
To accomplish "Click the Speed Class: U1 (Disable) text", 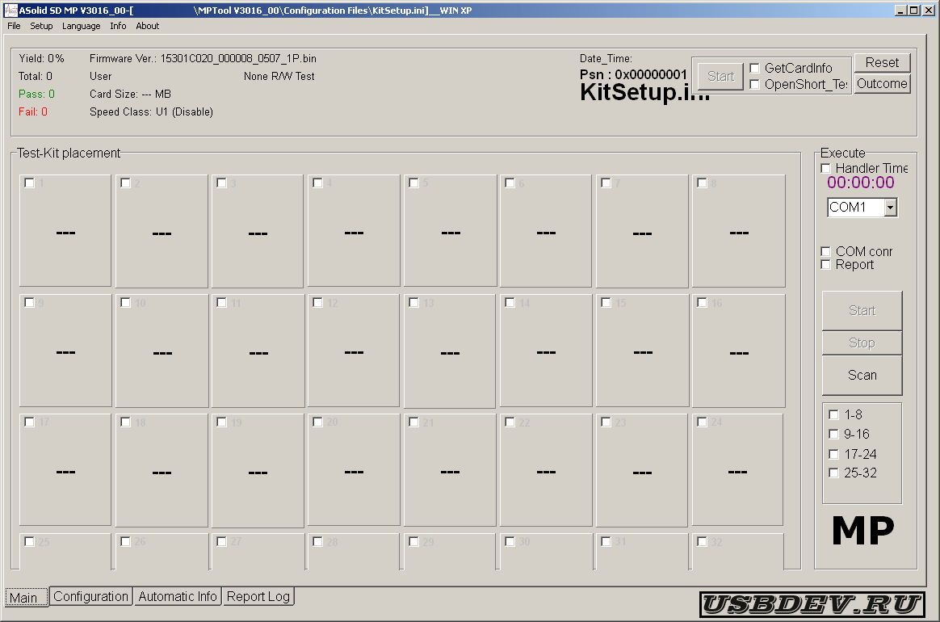I will (151, 111).
